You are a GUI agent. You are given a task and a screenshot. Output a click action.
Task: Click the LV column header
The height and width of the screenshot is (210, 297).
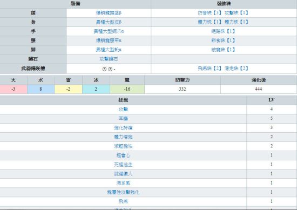click(272, 100)
